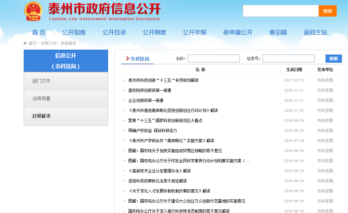Viewport: 348px width, 213px height.
Task: Select 政策解读 sidebar item
Action: coord(42,116)
